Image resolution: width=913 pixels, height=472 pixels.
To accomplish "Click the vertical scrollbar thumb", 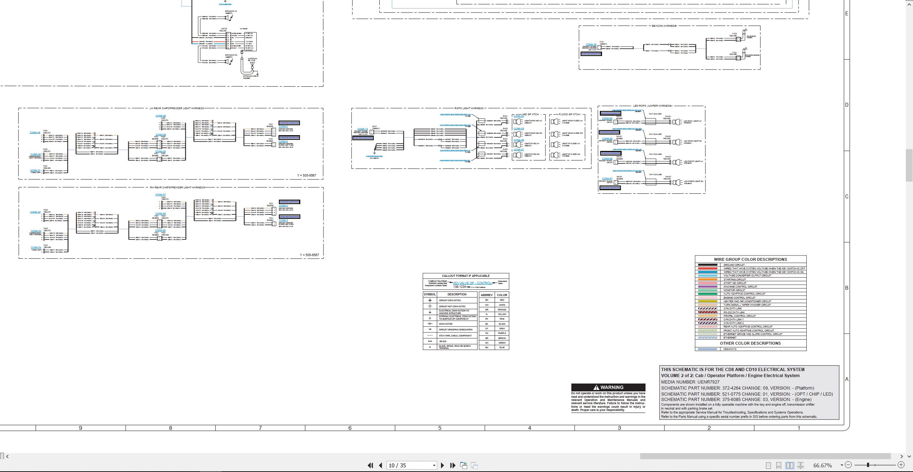I will (909, 166).
